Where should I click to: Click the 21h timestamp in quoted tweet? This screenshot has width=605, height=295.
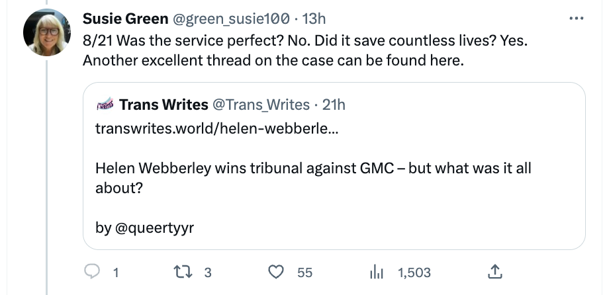[334, 105]
